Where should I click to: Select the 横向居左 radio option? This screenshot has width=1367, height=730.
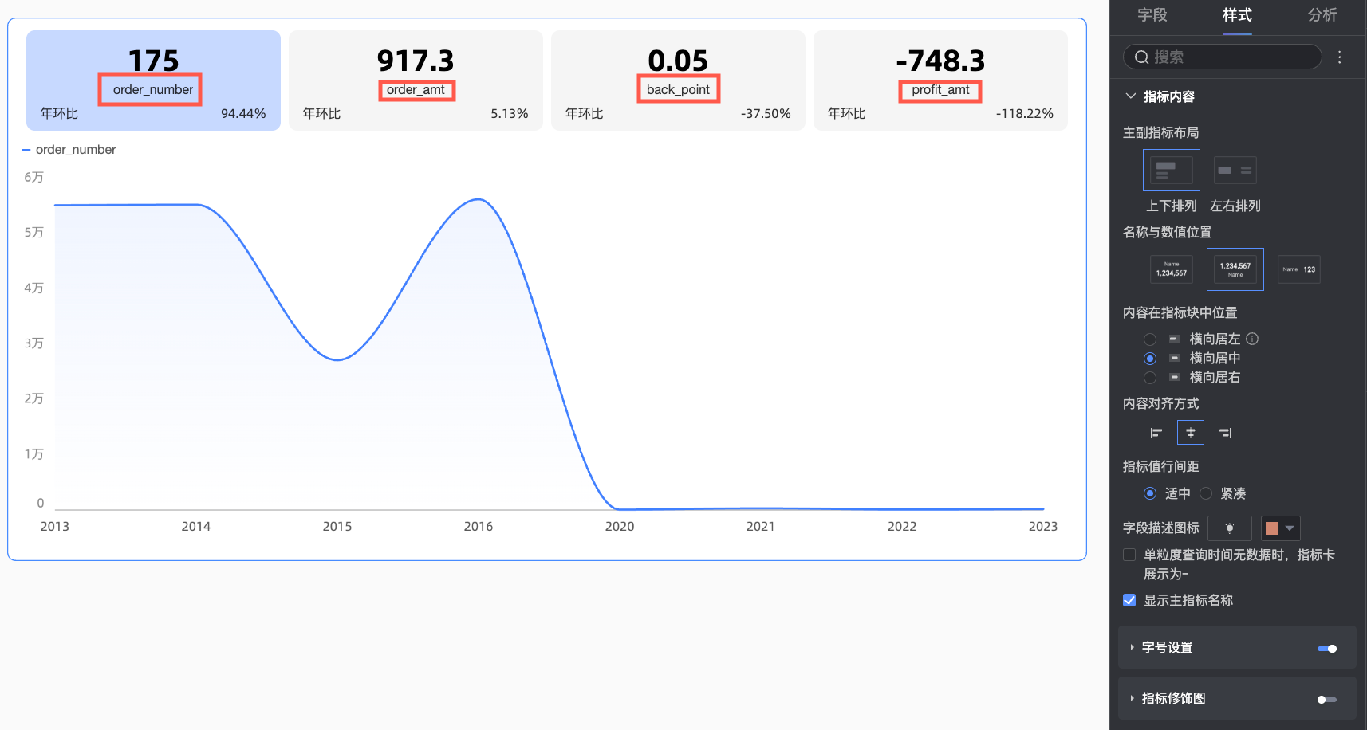(1150, 339)
